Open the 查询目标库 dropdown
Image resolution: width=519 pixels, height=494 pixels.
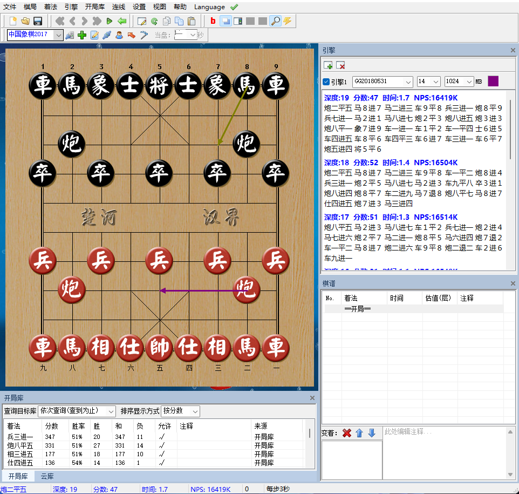[x=77, y=411]
